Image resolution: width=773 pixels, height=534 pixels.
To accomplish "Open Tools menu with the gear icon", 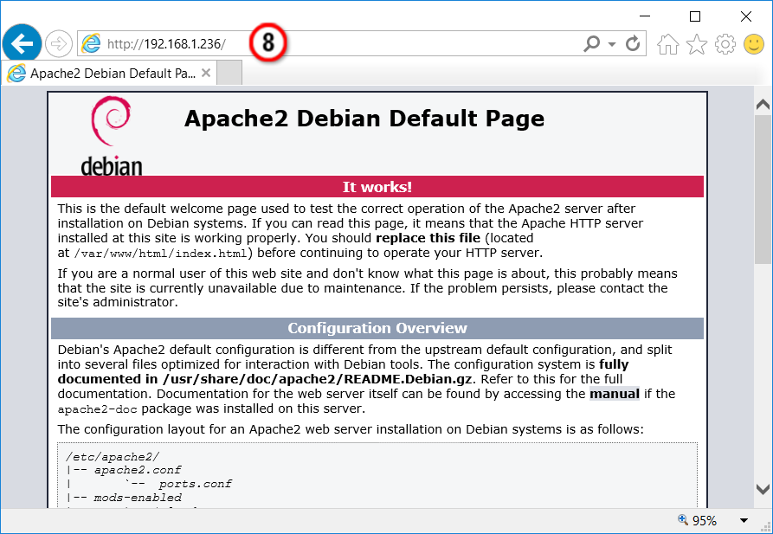I will (725, 44).
